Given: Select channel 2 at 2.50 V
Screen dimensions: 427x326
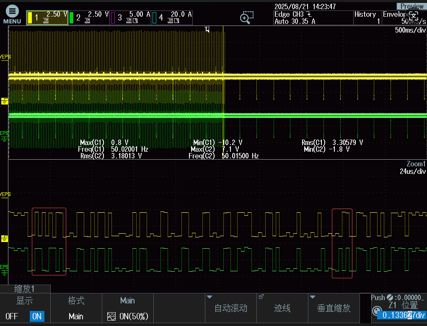Looking at the screenshot, I should point(89,18).
